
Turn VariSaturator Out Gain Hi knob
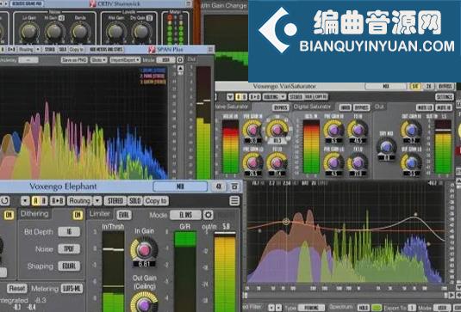click(x=411, y=129)
